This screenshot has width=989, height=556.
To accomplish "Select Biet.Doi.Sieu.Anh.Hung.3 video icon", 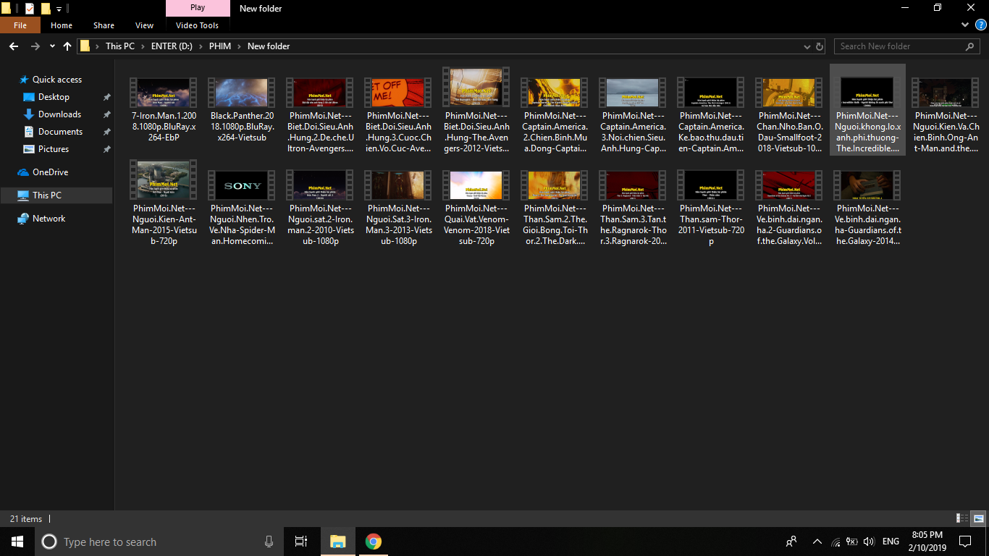I will [x=398, y=93].
